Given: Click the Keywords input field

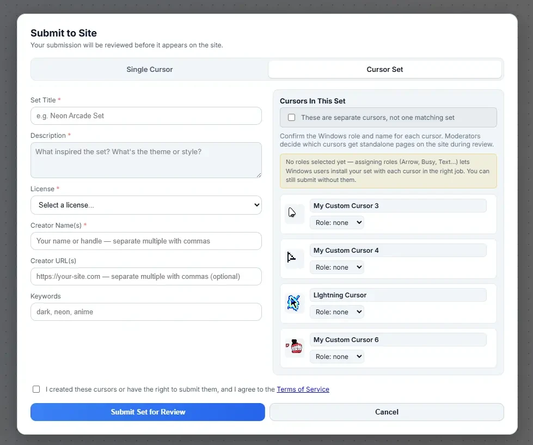Looking at the screenshot, I should (146, 312).
